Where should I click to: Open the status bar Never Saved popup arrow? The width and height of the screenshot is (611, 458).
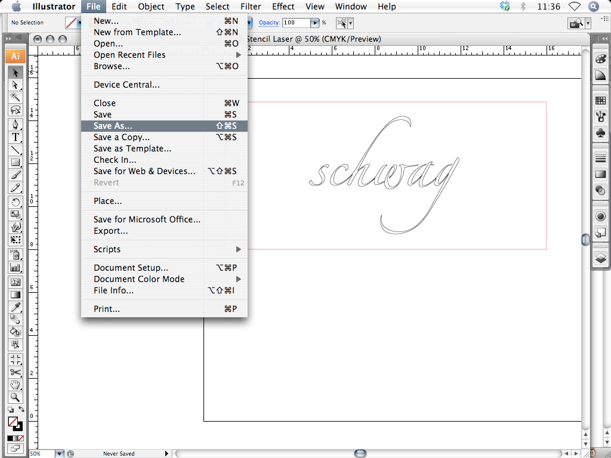coord(167,453)
